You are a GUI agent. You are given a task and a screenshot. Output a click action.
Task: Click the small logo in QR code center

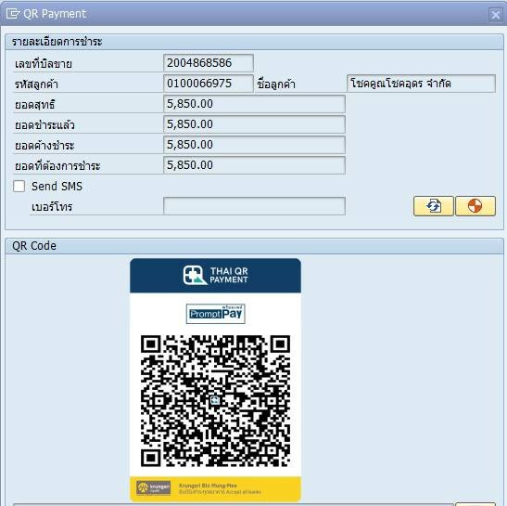point(215,400)
